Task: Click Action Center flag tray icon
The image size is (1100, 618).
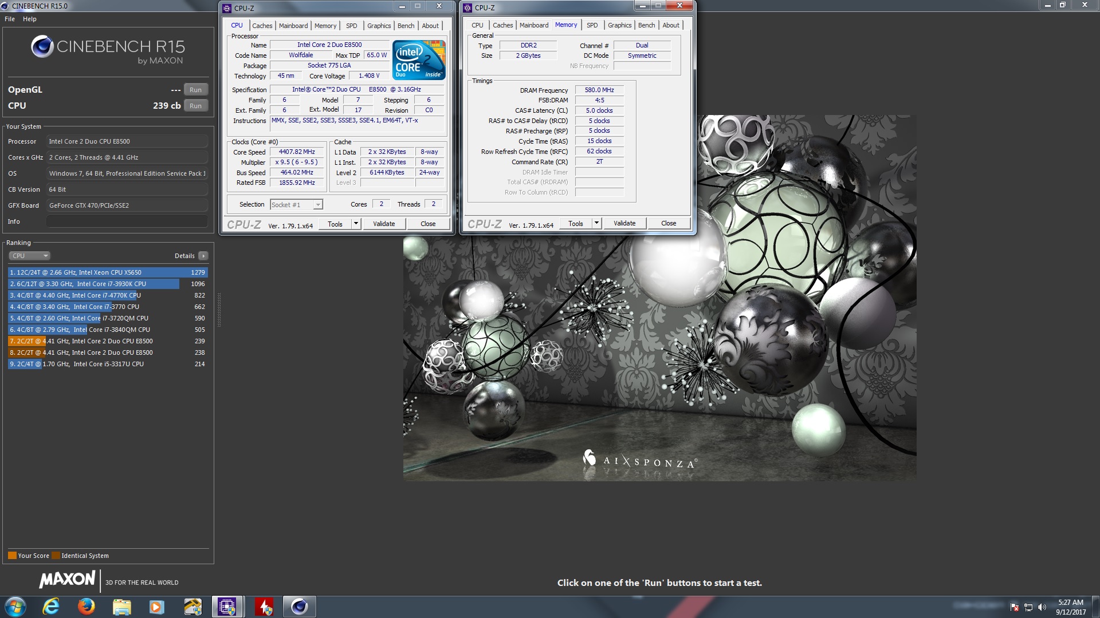Action: [1015, 607]
